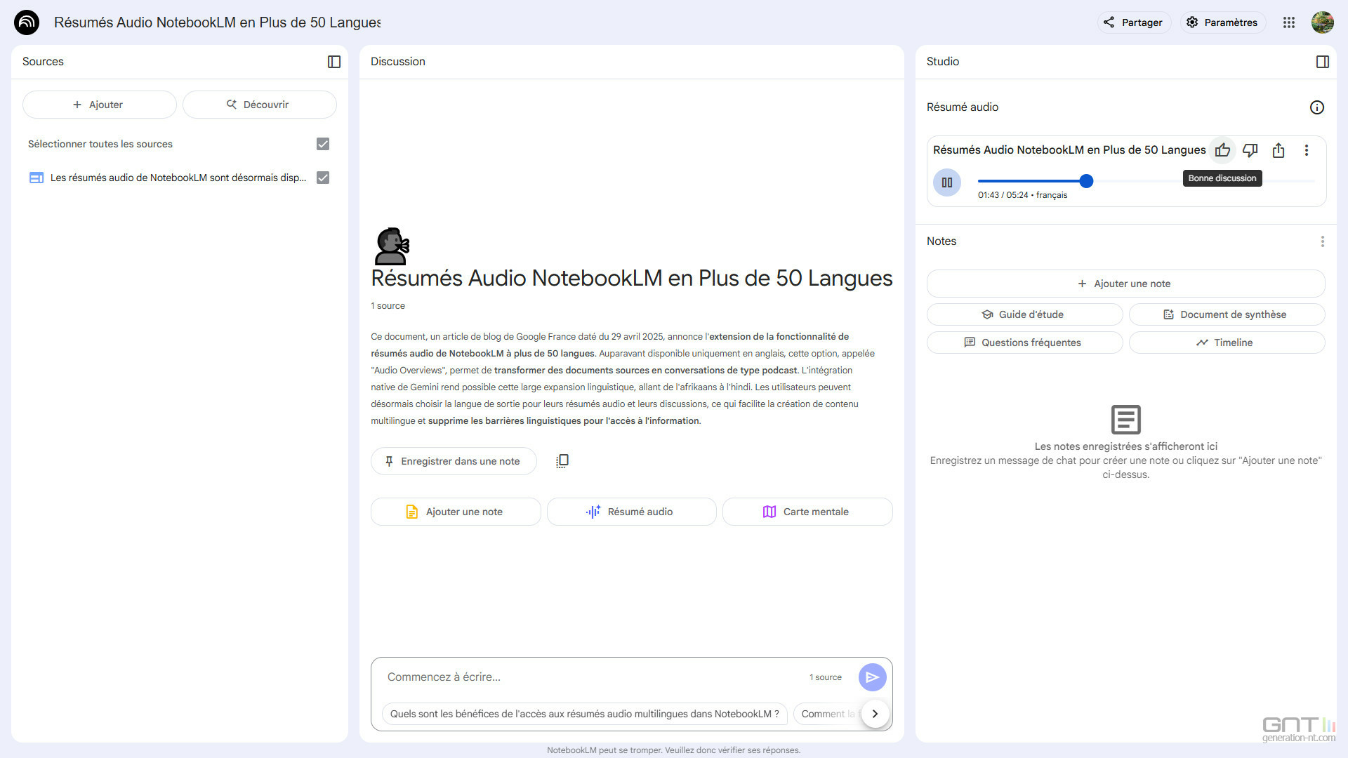Open the Les résumés audio source
The image size is (1348, 758).
coord(178,178)
